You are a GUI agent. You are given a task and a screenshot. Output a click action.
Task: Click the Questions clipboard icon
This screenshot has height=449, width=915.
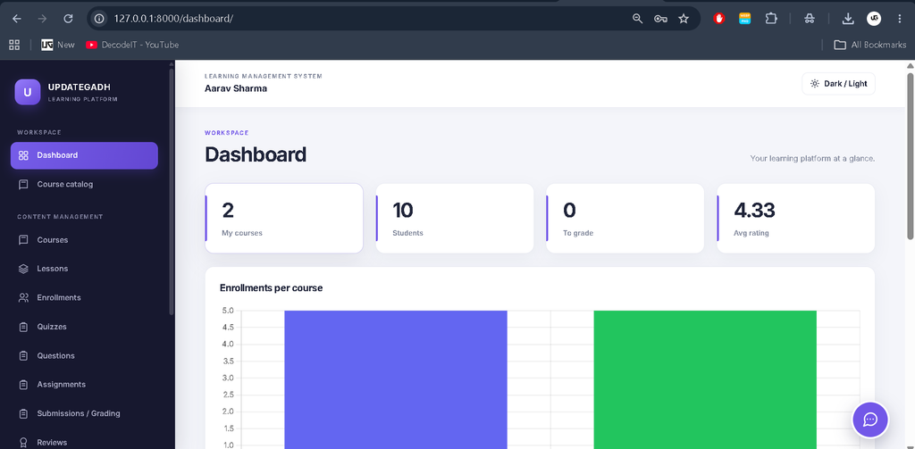pos(23,355)
